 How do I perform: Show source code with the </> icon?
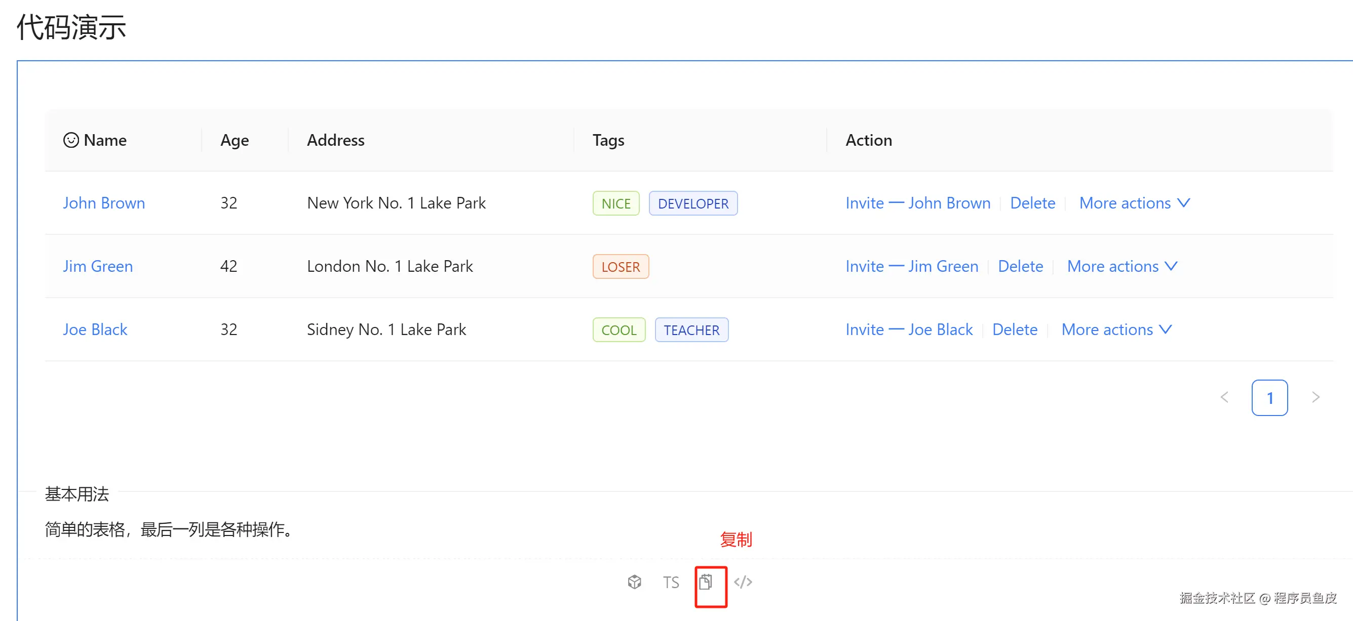click(x=743, y=582)
